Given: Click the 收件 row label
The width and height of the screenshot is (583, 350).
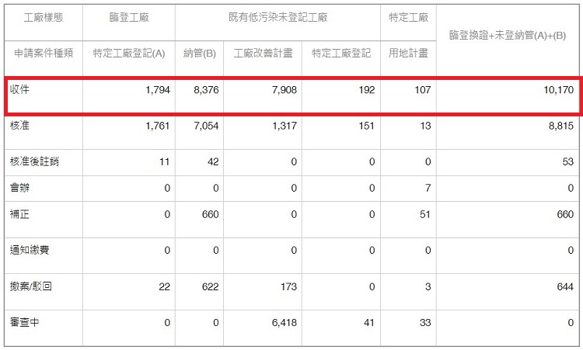Looking at the screenshot, I should tap(20, 90).
